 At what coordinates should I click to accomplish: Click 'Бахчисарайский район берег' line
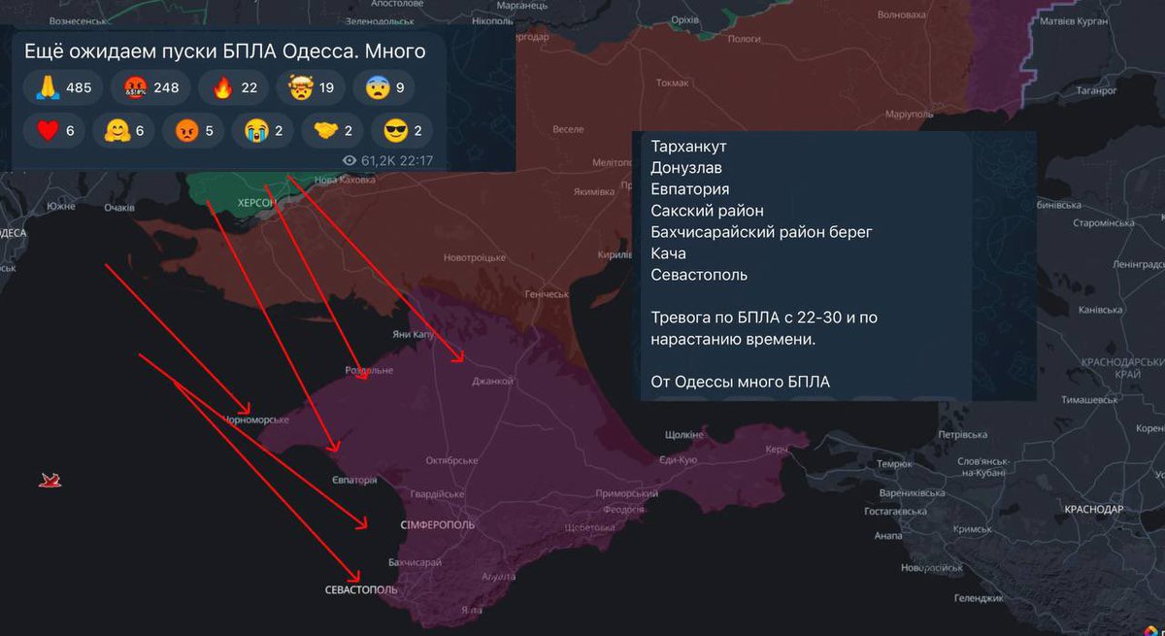coord(762,232)
